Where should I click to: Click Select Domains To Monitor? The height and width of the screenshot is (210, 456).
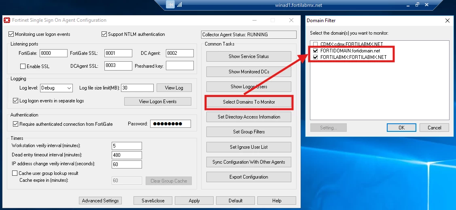point(249,102)
